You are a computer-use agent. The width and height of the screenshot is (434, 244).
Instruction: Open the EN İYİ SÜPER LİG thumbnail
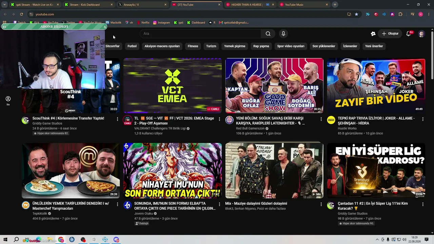tap(376, 171)
